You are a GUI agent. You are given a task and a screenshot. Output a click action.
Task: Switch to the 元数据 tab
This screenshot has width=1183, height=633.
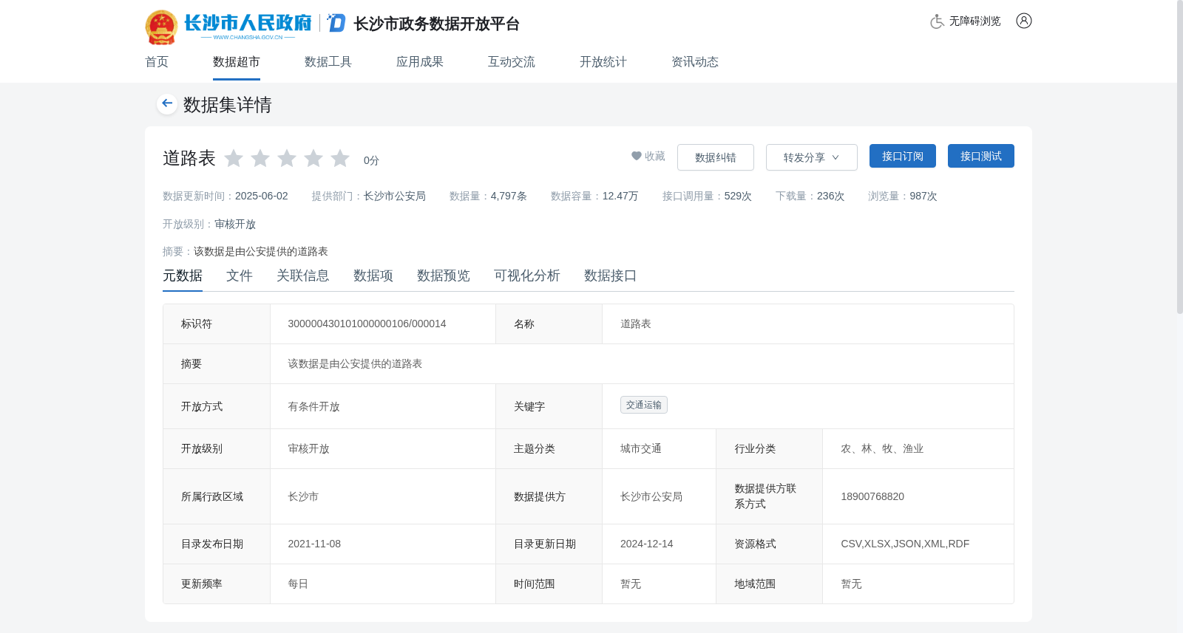click(x=183, y=276)
